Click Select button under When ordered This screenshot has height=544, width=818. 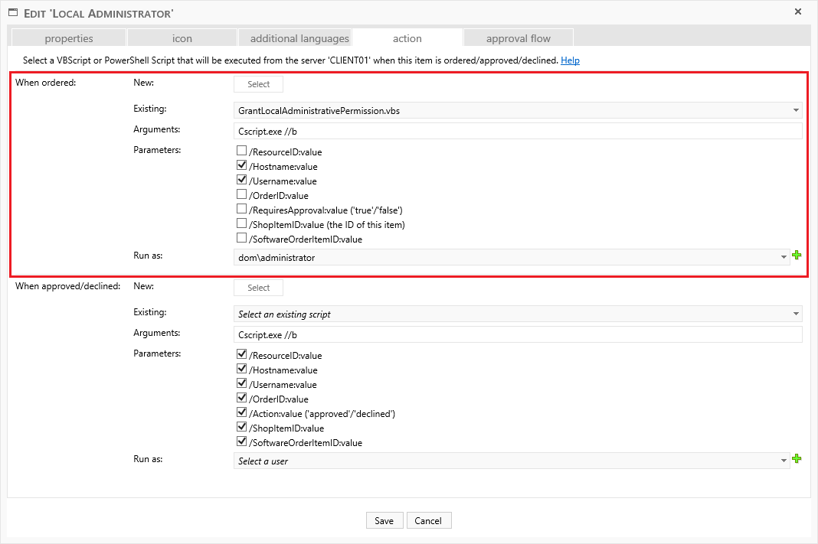coord(258,84)
